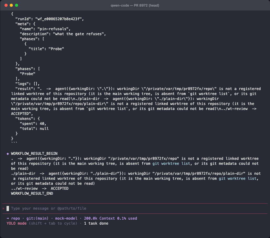270x238 pixels.
Task: Click 'repo' in the status line
Action: pos(15,218)
